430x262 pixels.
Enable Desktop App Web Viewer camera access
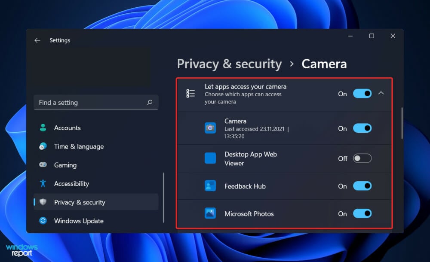[x=362, y=158]
